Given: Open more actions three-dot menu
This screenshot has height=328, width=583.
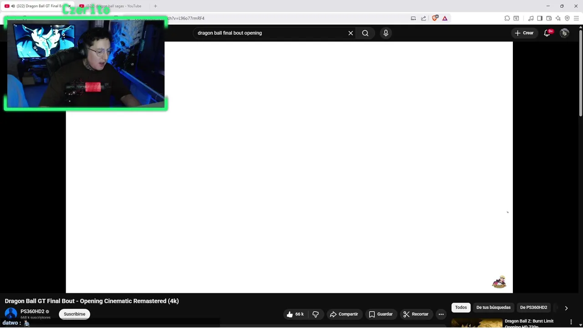Looking at the screenshot, I should pyautogui.click(x=441, y=314).
